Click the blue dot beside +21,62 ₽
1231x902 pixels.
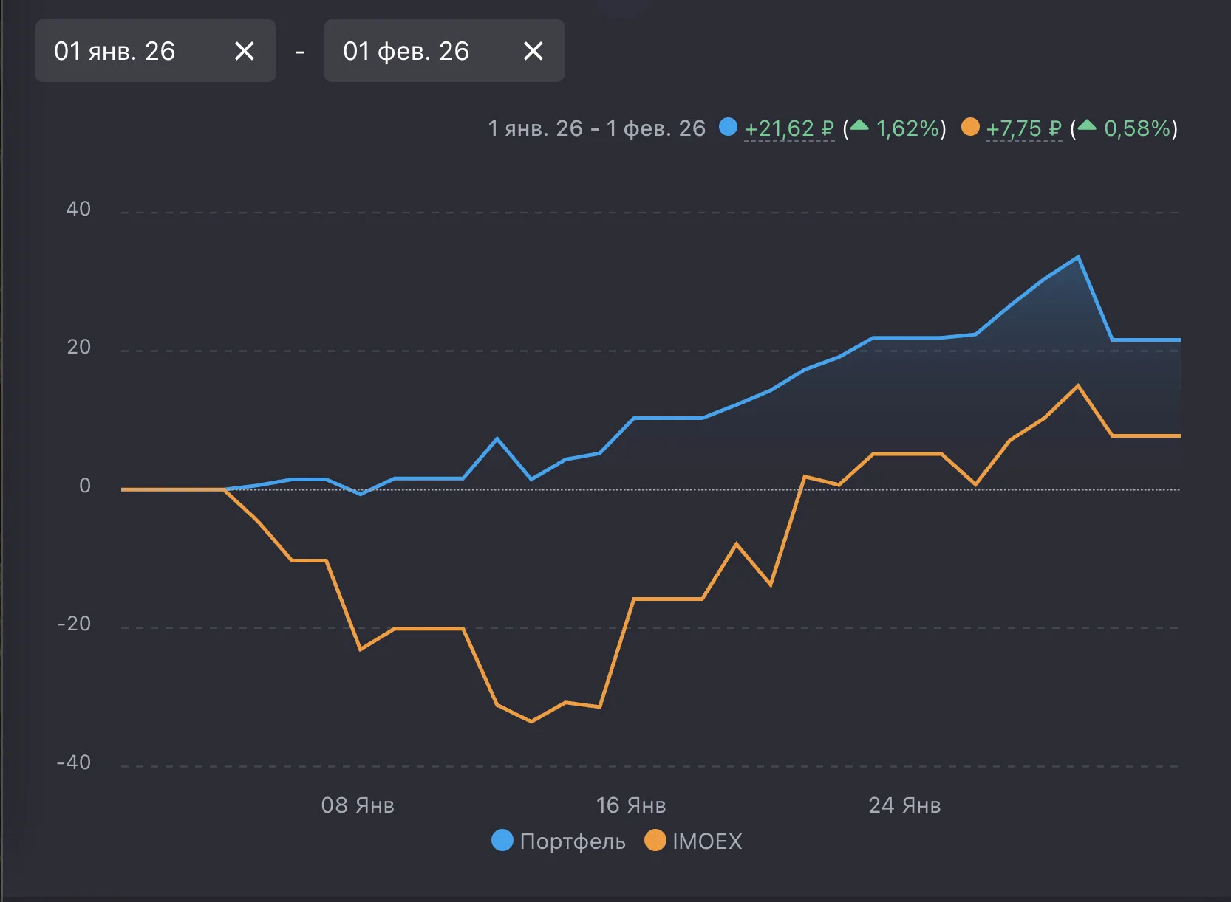pyautogui.click(x=729, y=127)
